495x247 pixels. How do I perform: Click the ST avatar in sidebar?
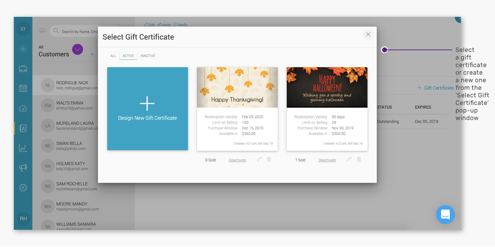pyautogui.click(x=23, y=29)
